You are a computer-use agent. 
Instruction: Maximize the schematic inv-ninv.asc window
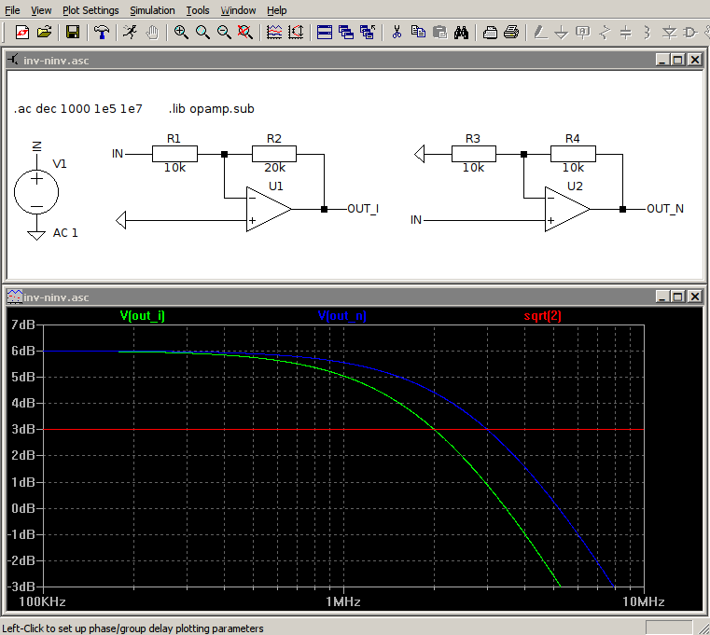click(678, 60)
